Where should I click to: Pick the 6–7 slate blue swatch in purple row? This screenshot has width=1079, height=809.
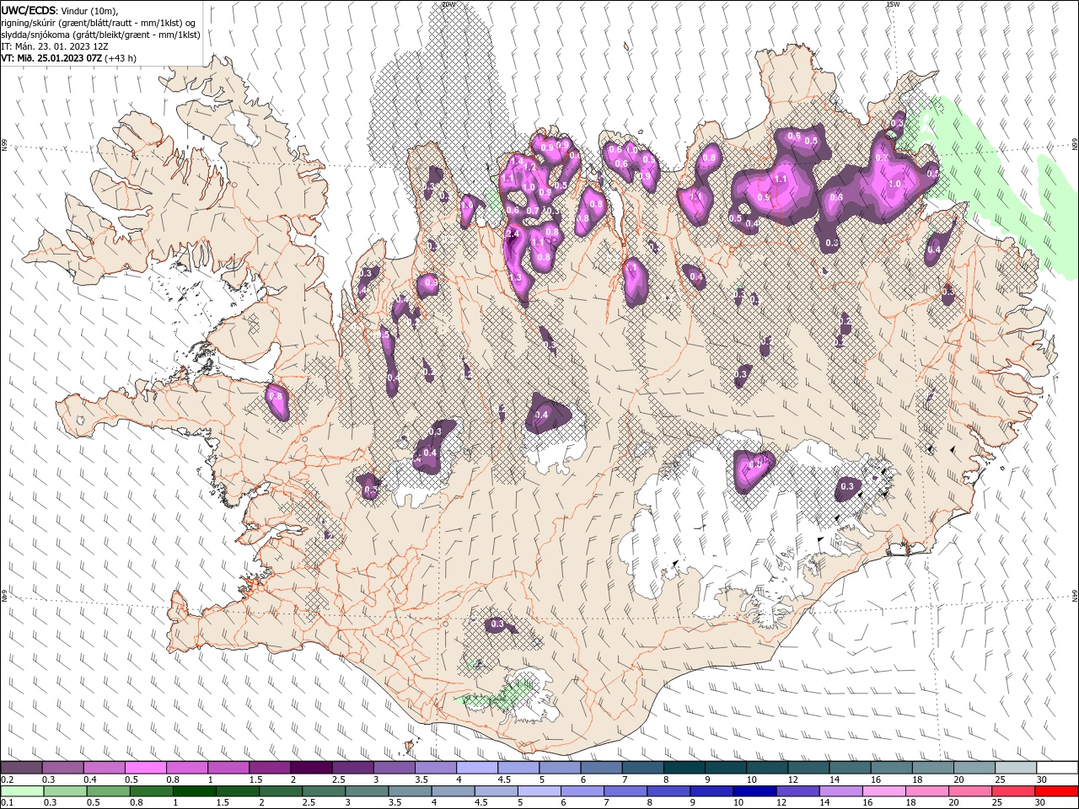tap(601, 768)
